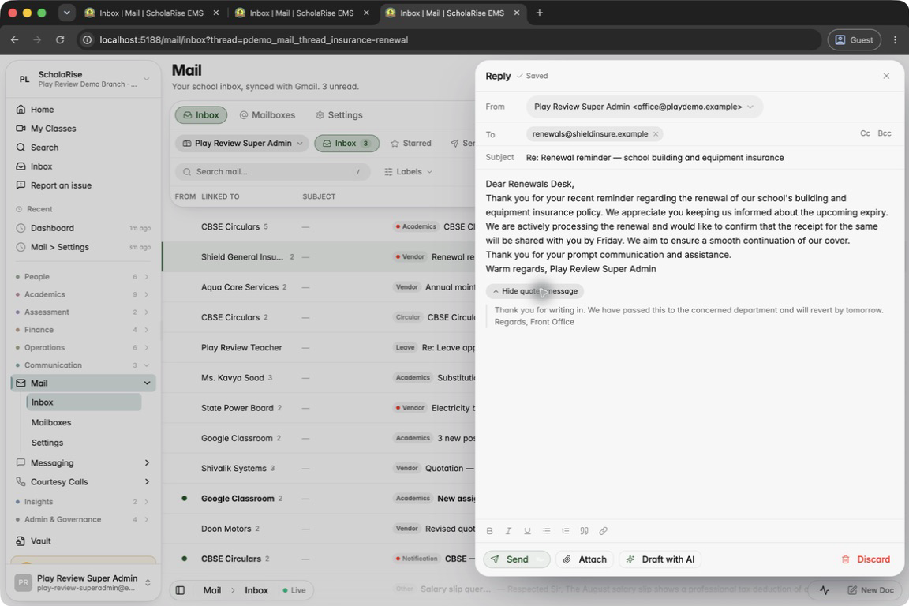Open ScholaRise branch switcher
The height and width of the screenshot is (606, 909).
[83, 79]
